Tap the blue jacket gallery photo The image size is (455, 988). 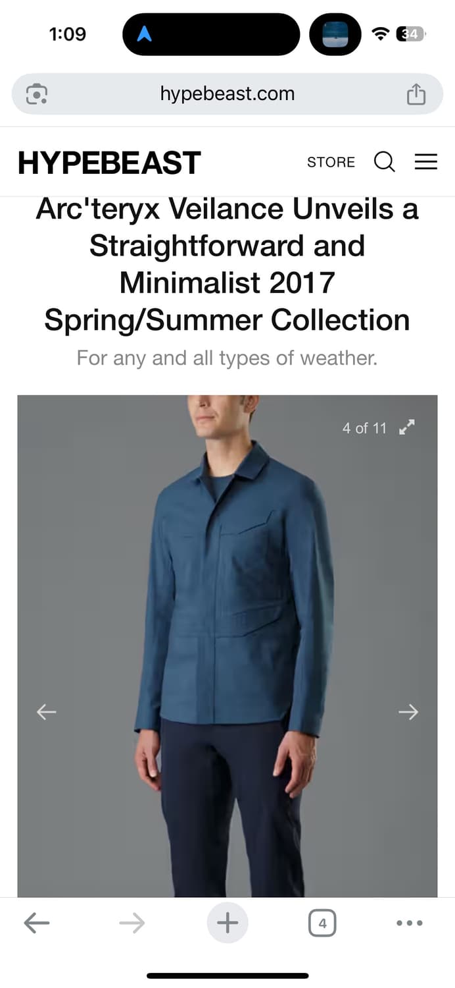pyautogui.click(x=228, y=645)
